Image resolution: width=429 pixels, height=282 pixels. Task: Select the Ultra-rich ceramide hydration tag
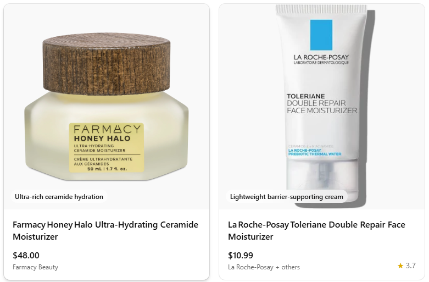point(59,197)
